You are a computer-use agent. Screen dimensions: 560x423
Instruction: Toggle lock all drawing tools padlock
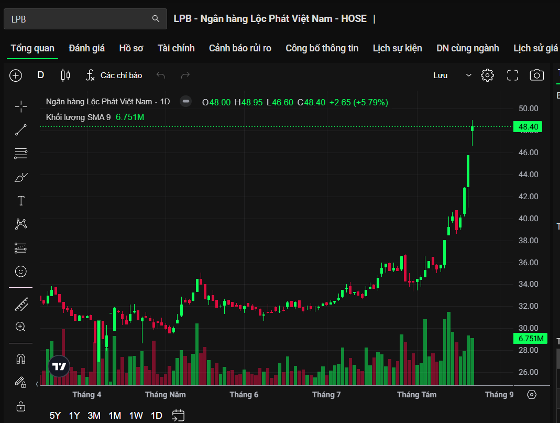tap(21, 406)
